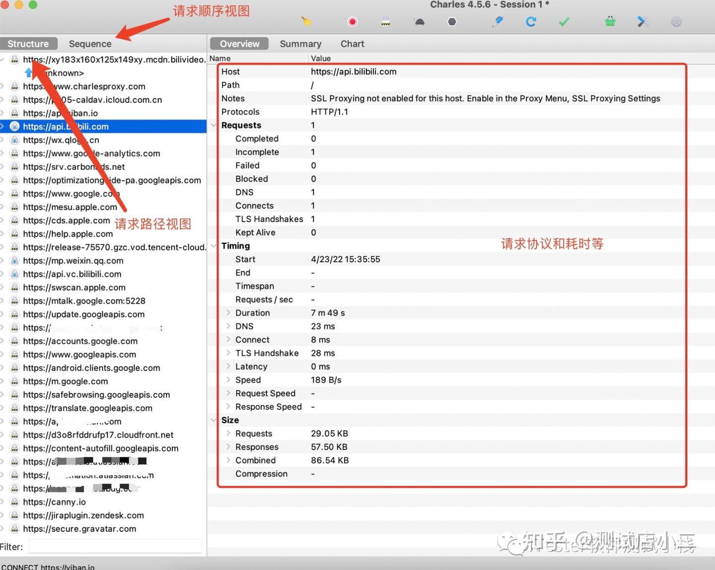Viewport: 715px width, 570px height.
Task: Collapse the Timing section
Action: tap(214, 246)
